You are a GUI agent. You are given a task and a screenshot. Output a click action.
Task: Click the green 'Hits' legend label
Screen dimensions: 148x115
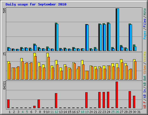[145, 12]
